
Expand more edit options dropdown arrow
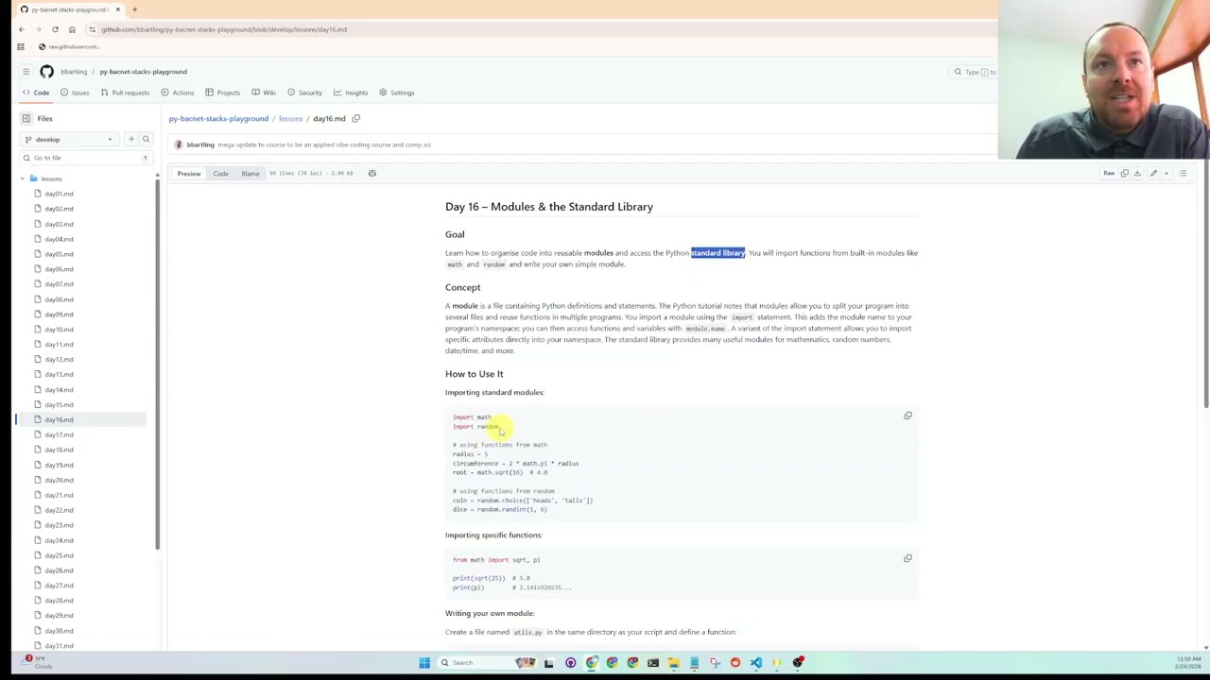coord(1166,173)
